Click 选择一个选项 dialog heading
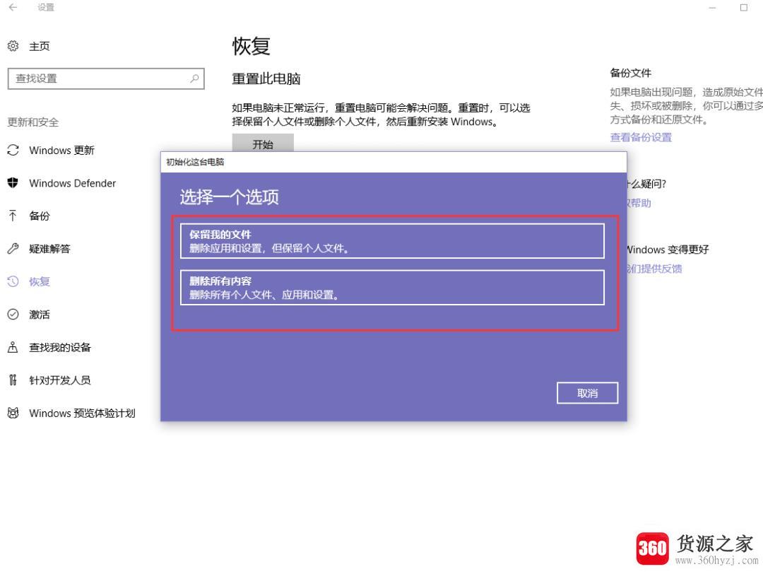763x586 pixels. pyautogui.click(x=229, y=197)
